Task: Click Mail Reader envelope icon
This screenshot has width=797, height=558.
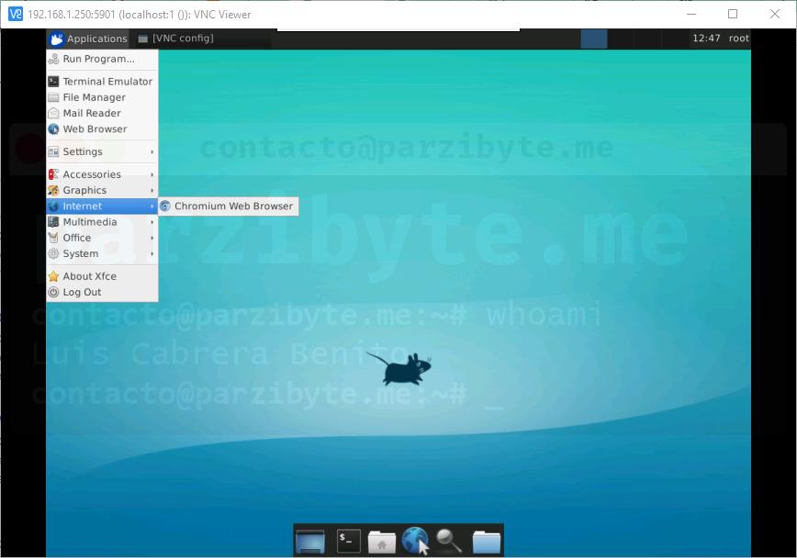Action: (53, 113)
